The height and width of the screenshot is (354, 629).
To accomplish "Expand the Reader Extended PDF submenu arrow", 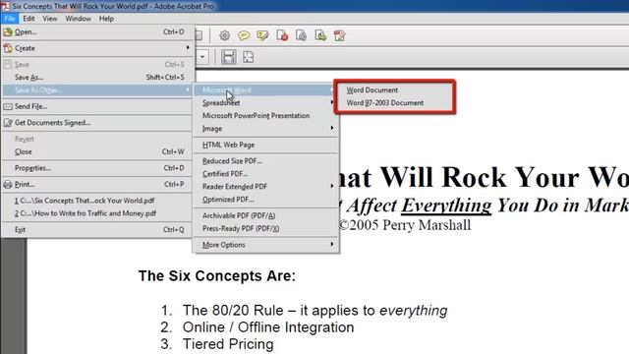I will tap(332, 186).
